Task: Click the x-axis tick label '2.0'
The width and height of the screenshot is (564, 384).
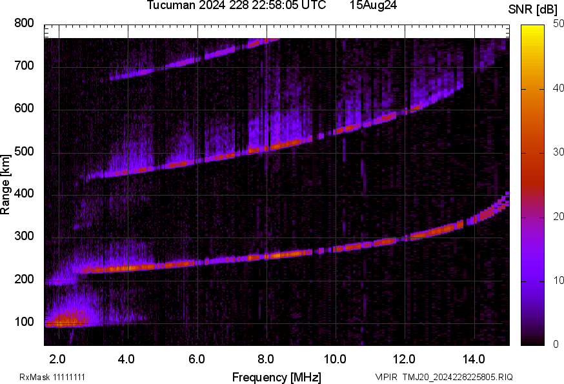Action: pyautogui.click(x=57, y=359)
